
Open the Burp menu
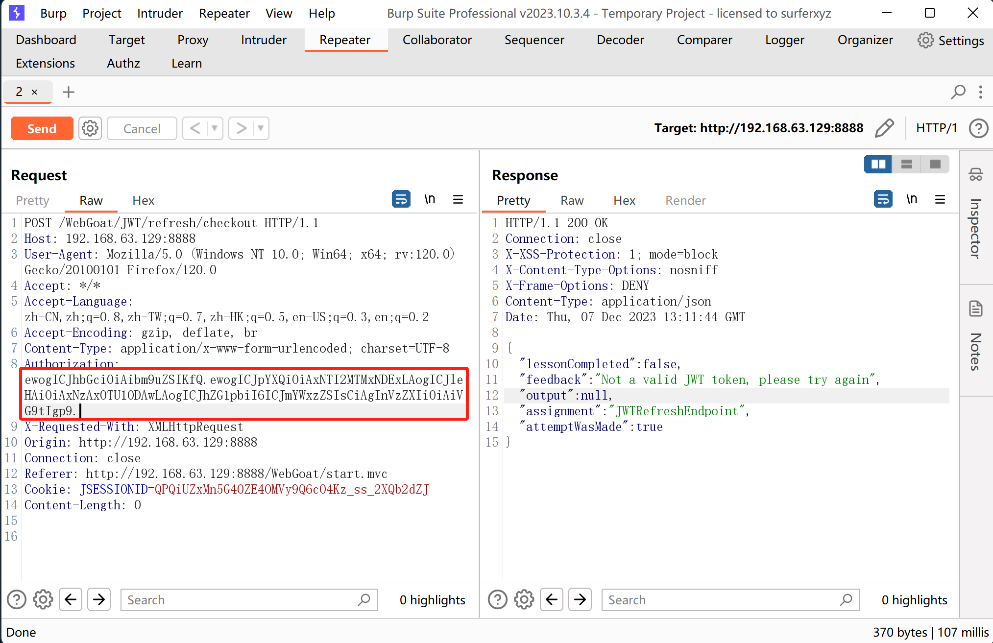pos(53,13)
